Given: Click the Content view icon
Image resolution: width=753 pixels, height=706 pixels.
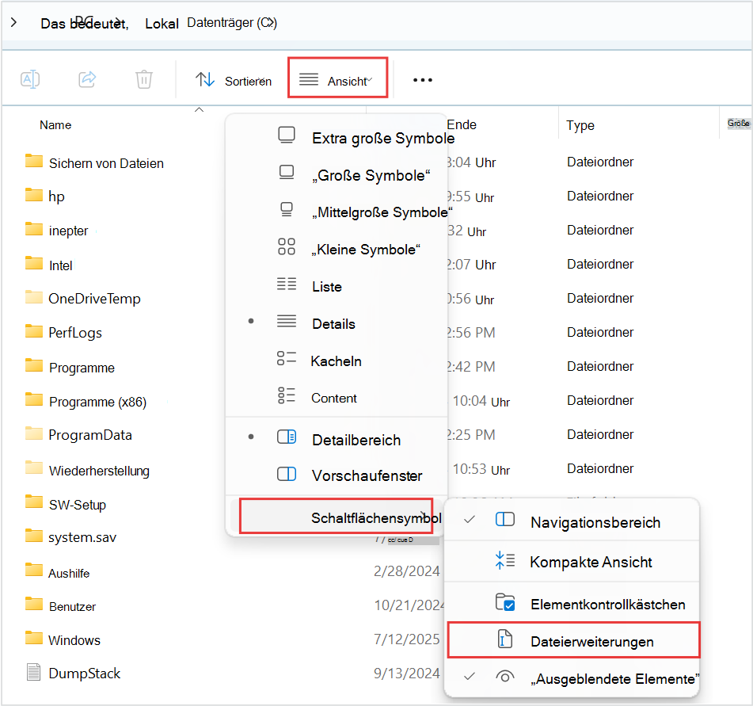Looking at the screenshot, I should 287,395.
